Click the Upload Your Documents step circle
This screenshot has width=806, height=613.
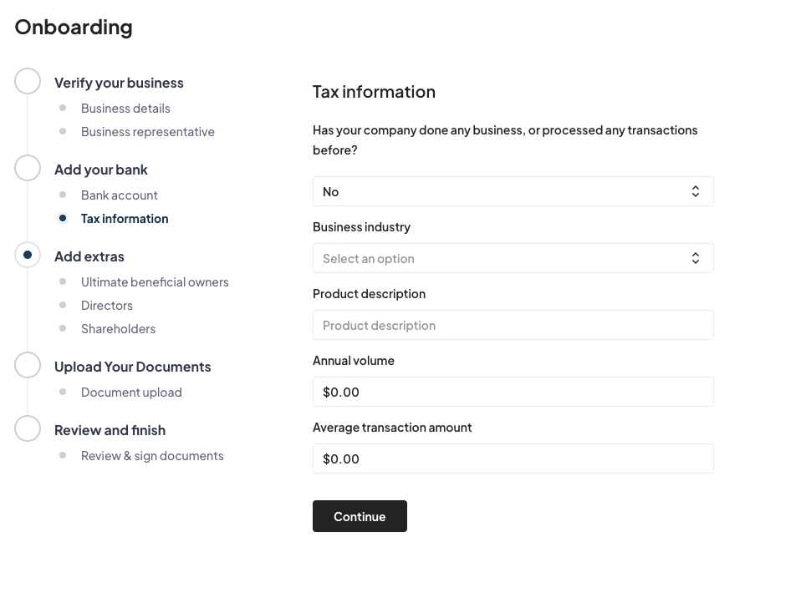pyautogui.click(x=28, y=365)
